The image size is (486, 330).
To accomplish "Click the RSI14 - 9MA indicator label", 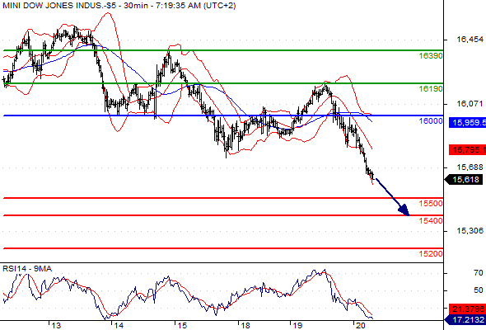I will click(x=27, y=268).
